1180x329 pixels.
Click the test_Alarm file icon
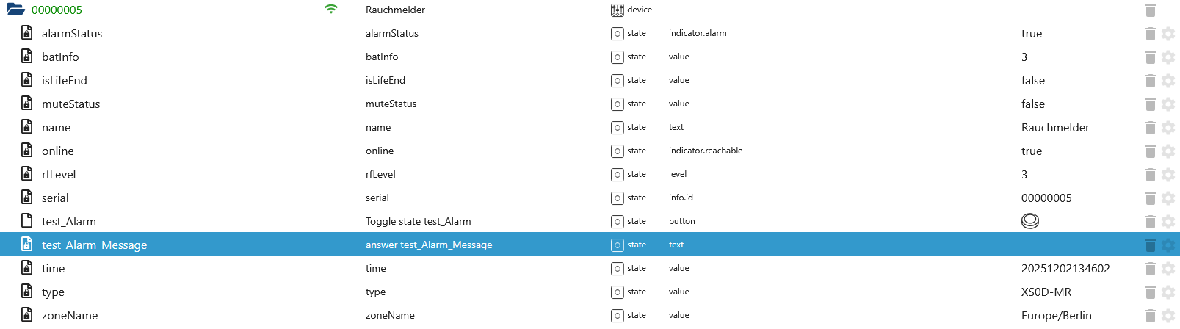pos(27,221)
